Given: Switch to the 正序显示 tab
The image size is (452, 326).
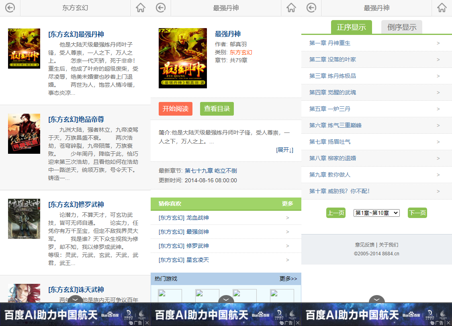Looking at the screenshot, I should pos(352,27).
